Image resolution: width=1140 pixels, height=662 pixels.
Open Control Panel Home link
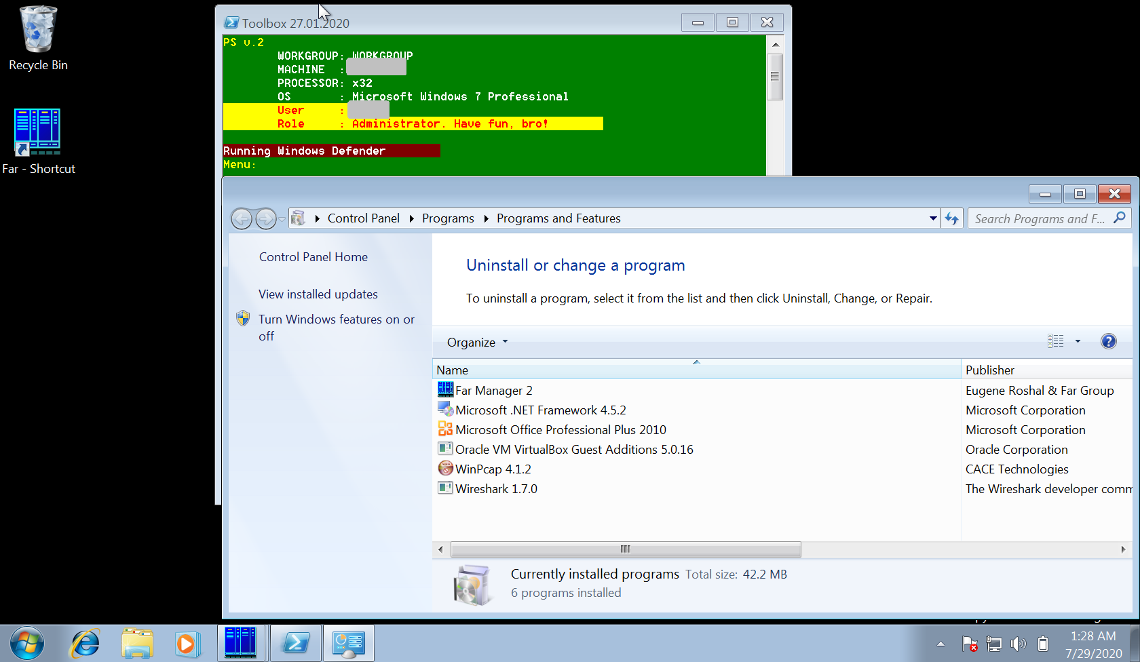pyautogui.click(x=313, y=257)
